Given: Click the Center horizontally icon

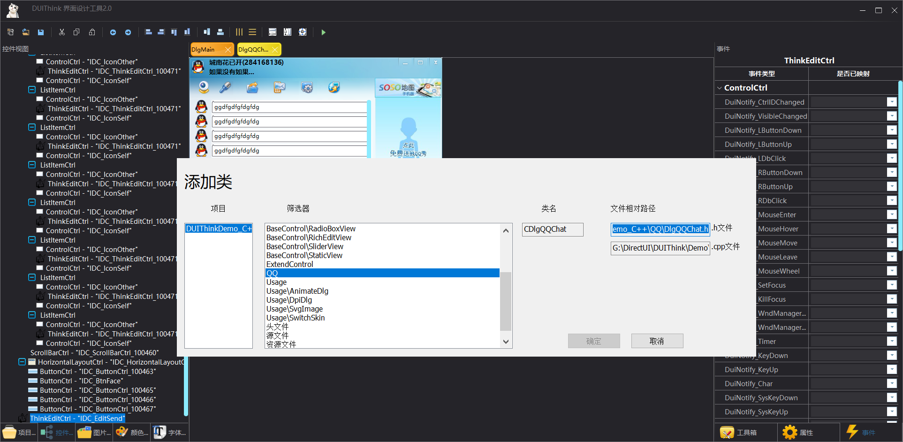Looking at the screenshot, I should 207,32.
